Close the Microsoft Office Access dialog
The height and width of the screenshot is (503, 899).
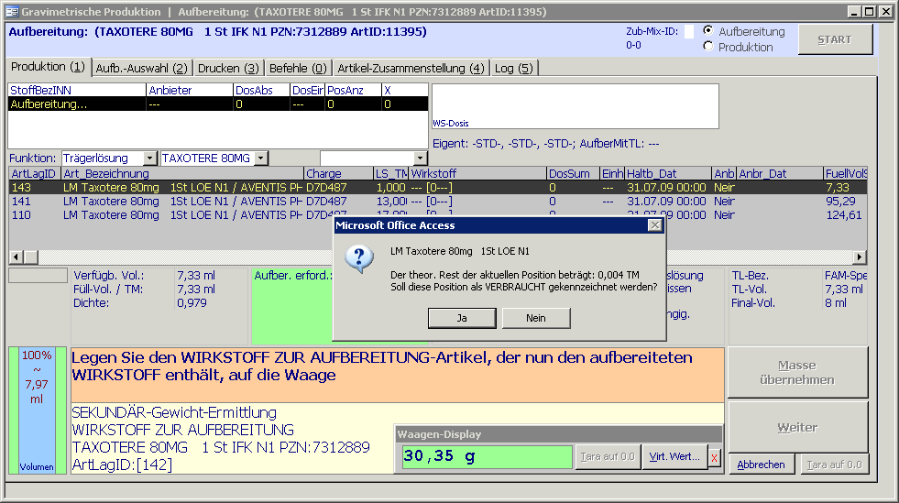coord(654,225)
